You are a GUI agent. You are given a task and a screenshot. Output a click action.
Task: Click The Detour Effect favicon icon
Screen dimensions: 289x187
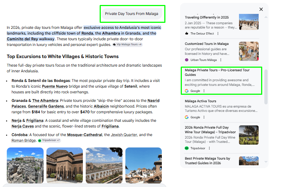[x=187, y=33]
